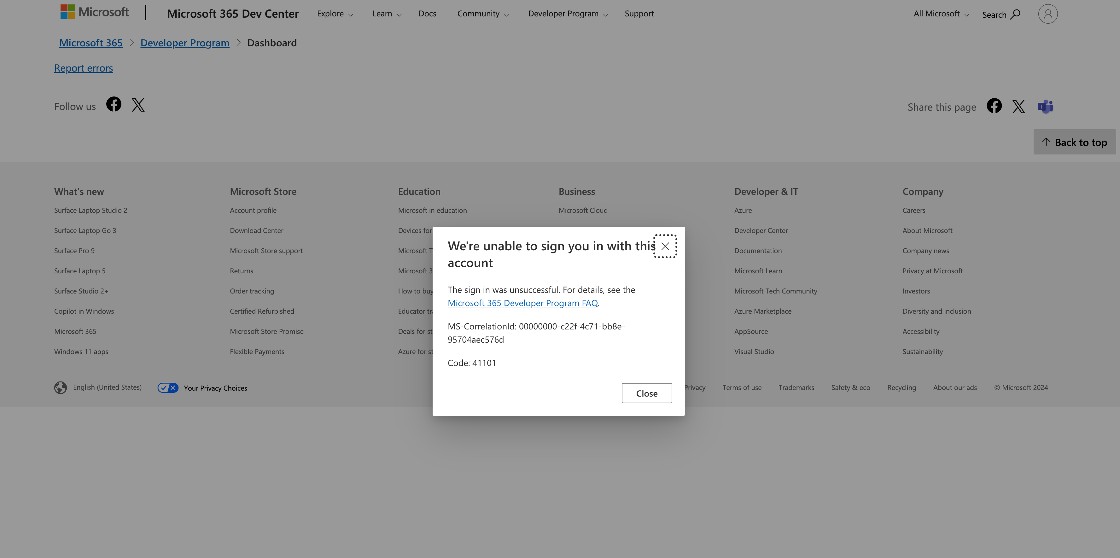The height and width of the screenshot is (558, 1120).
Task: Open Copilot in Windows link
Action: (84, 311)
